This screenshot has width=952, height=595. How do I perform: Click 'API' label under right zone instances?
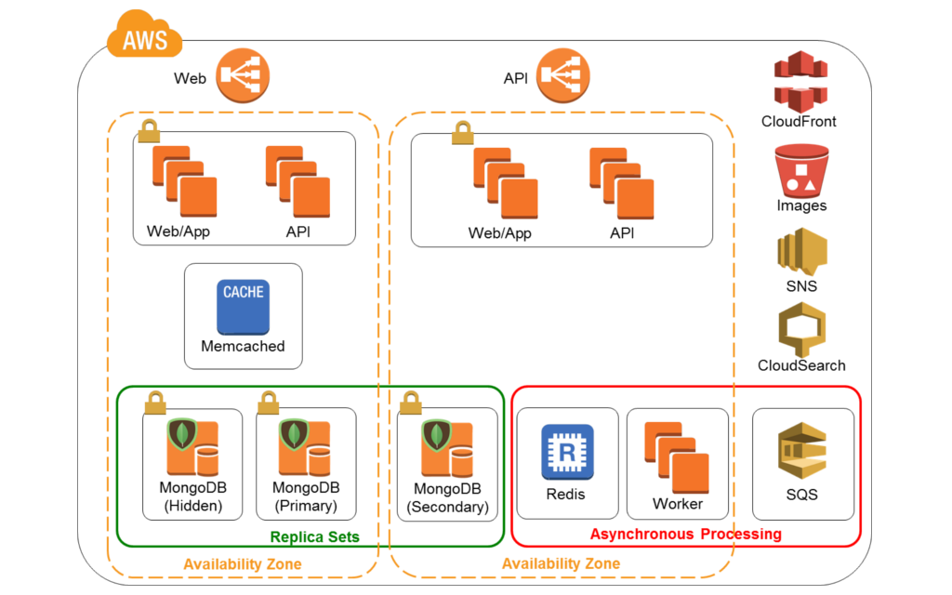622,233
